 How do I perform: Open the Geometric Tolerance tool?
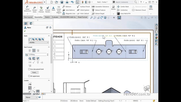point(100,7)
